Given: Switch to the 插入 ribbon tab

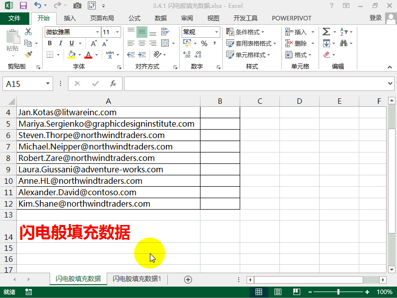Looking at the screenshot, I should 69,18.
